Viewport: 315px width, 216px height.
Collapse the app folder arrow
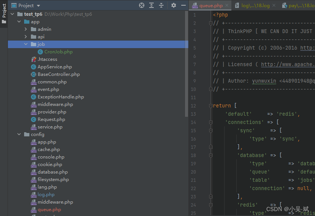(19, 22)
